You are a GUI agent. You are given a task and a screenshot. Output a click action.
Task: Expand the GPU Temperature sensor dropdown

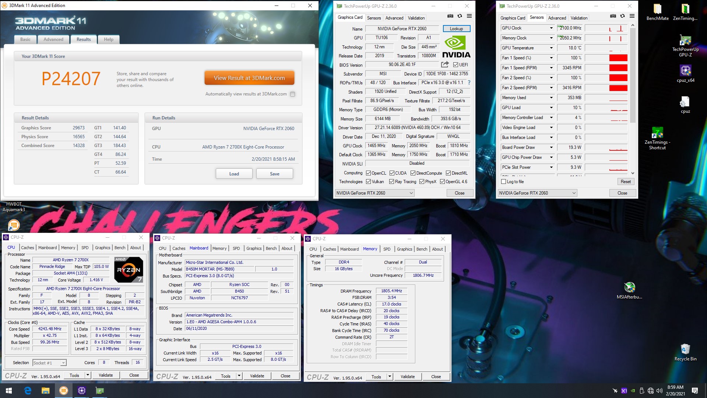[x=551, y=48]
